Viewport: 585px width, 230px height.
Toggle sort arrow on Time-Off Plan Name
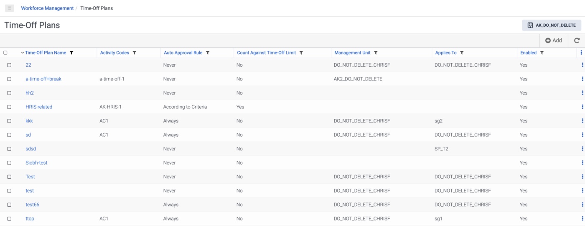(23, 53)
